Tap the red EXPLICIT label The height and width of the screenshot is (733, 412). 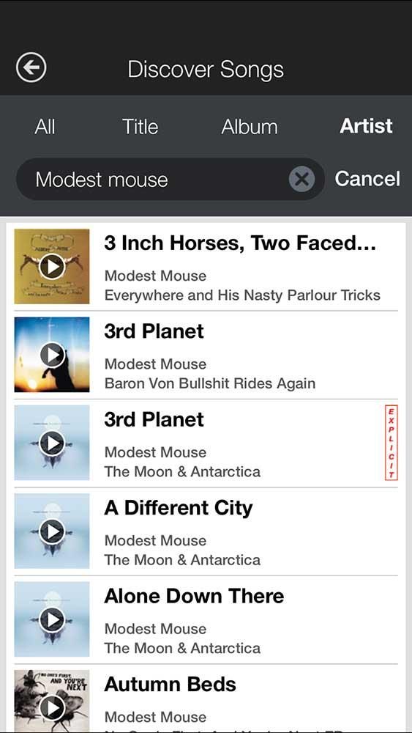coord(391,443)
